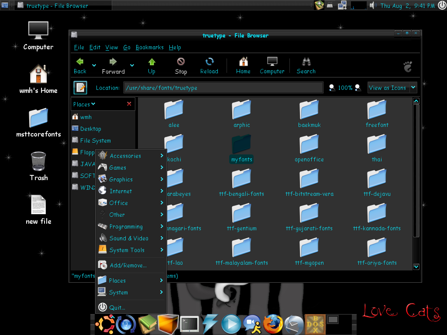The height and width of the screenshot is (335, 447).
Task: Go Up one directory level
Action: coord(151,66)
